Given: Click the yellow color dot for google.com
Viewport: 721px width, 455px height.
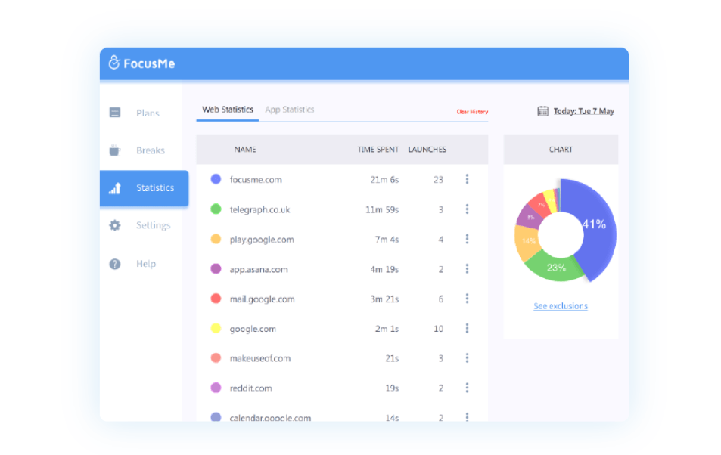Looking at the screenshot, I should pyautogui.click(x=216, y=328).
